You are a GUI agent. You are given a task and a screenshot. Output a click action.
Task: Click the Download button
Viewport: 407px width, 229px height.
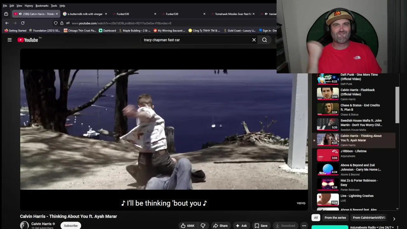coord(285,226)
